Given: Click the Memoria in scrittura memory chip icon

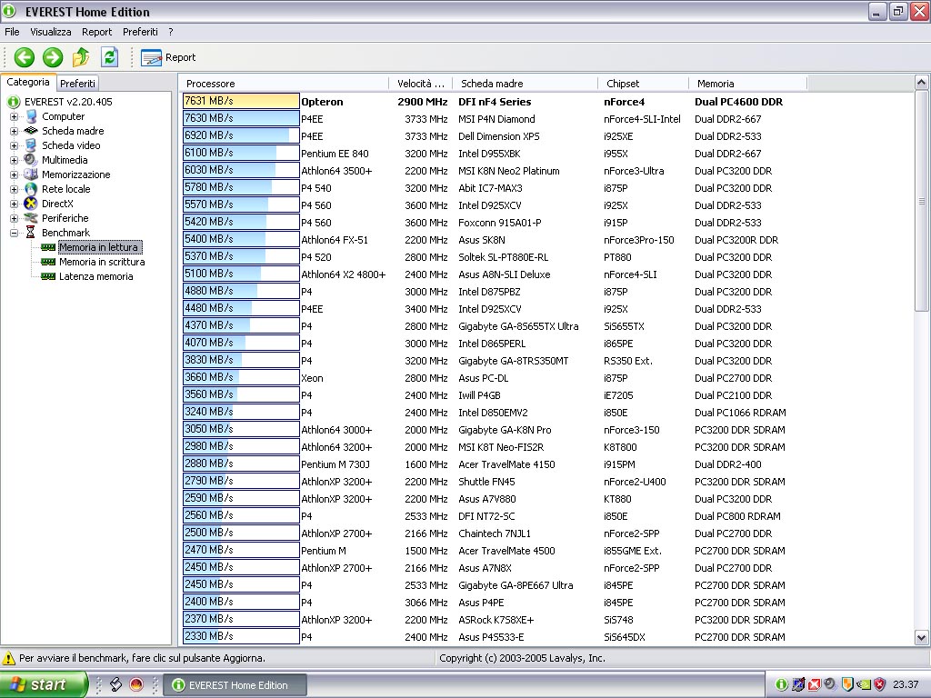Looking at the screenshot, I should tap(48, 262).
